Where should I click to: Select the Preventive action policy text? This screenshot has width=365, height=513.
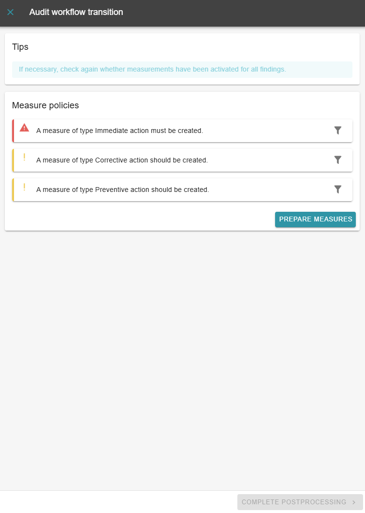[x=122, y=190]
